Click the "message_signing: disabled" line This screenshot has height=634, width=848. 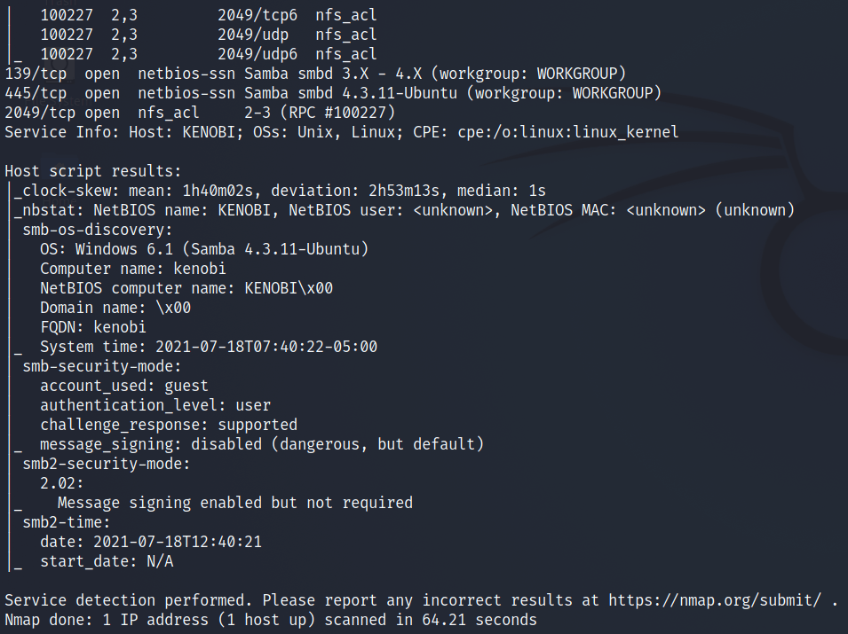(262, 443)
